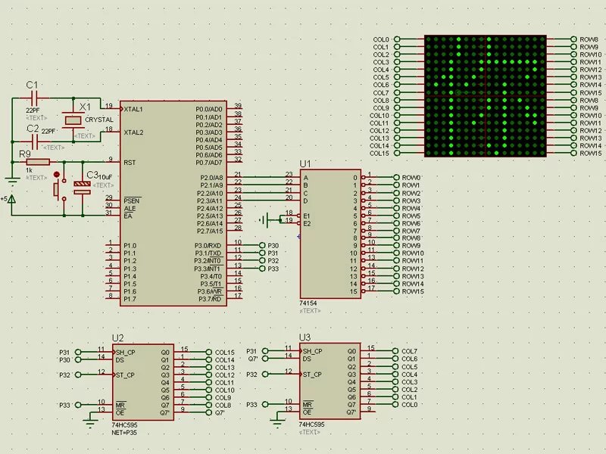Click the 22PF value under C1
Image resolution: width=606 pixels, height=454 pixels.
pyautogui.click(x=33, y=110)
